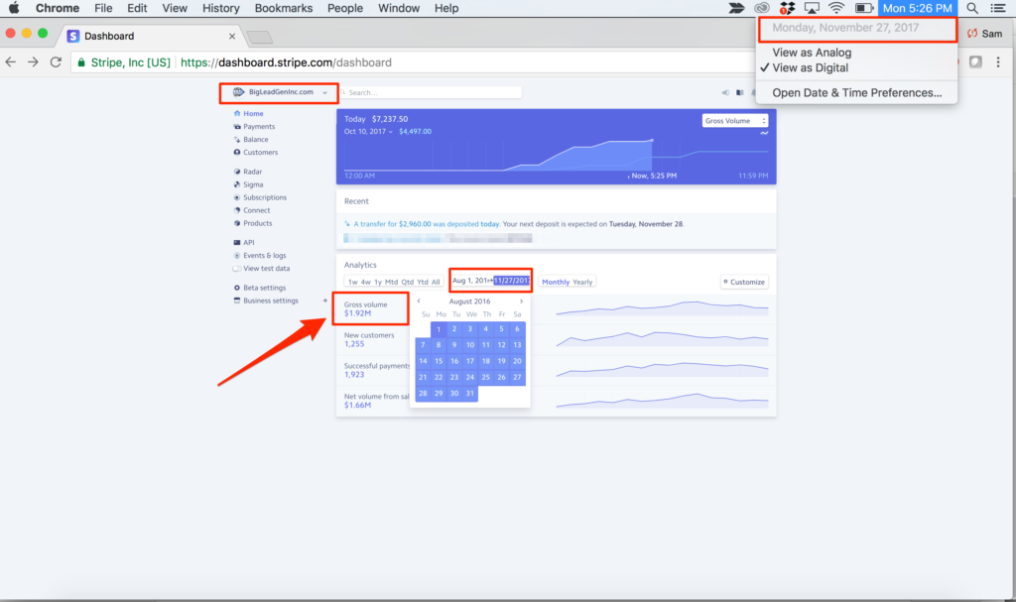This screenshot has width=1016, height=602.
Task: Select View as Digital clock option
Action: click(810, 68)
